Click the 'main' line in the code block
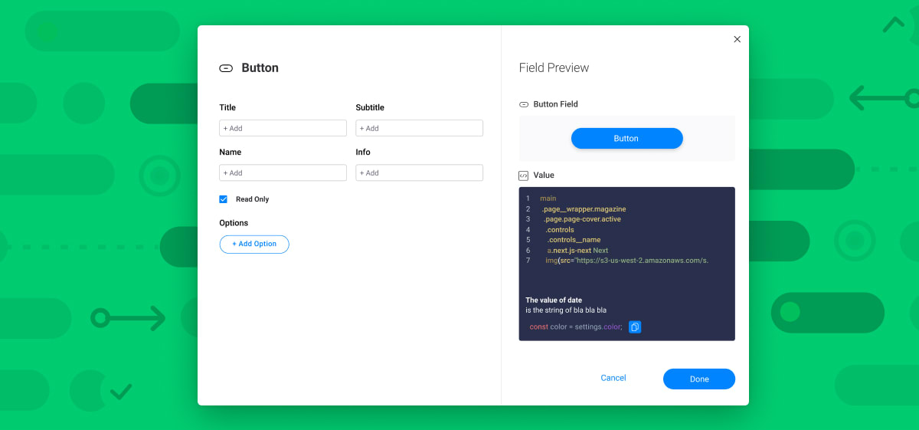919x430 pixels. 548,199
